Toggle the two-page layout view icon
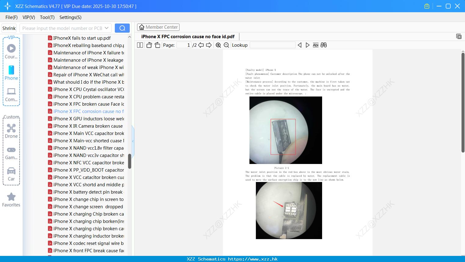This screenshot has height=262, width=465. click(140, 45)
